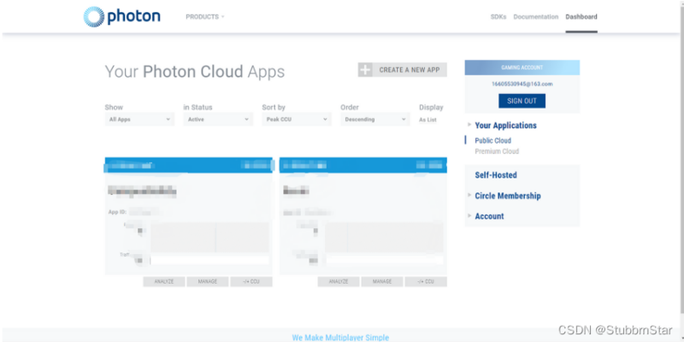Image resolution: width=684 pixels, height=342 pixels.
Task: Select Premium Cloud in sidebar
Action: pyautogui.click(x=496, y=151)
